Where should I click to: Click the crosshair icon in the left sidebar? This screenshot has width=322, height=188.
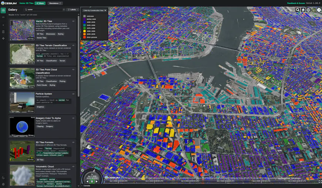pyautogui.click(x=3, y=38)
